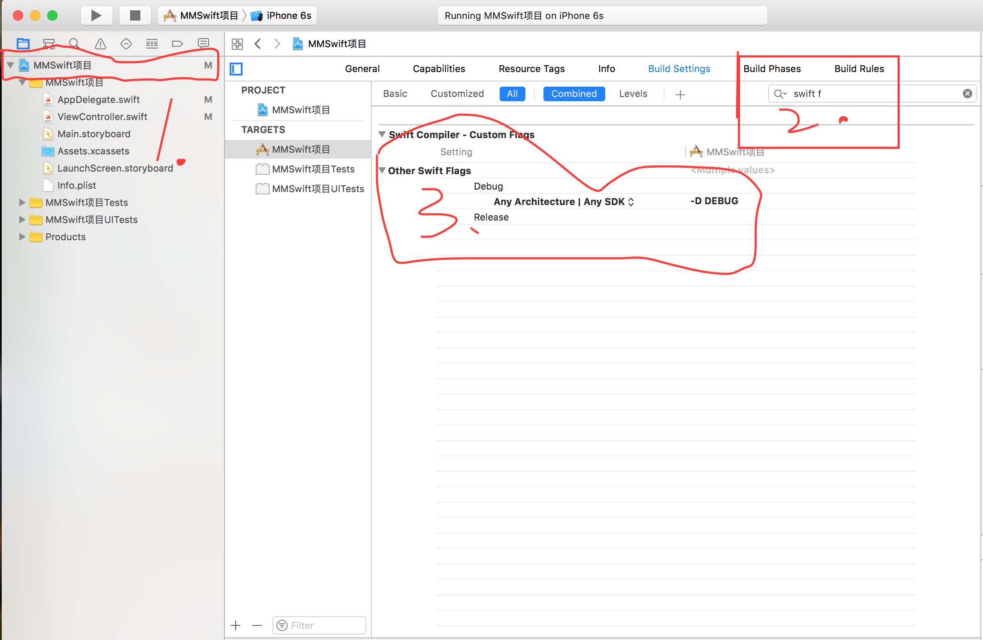Image resolution: width=983 pixels, height=640 pixels.
Task: Select the Release configuration row
Action: tap(491, 217)
